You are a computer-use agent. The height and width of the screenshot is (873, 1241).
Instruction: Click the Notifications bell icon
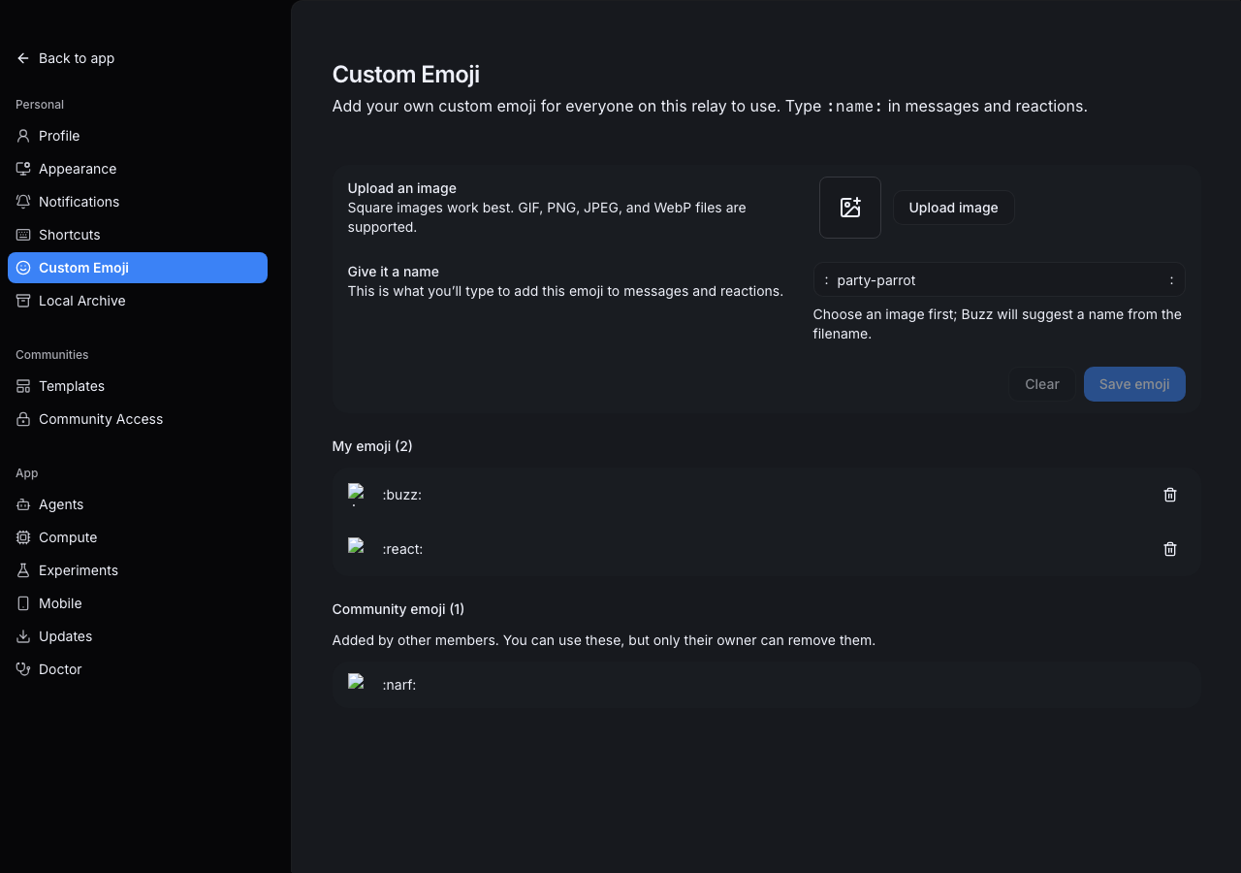click(x=23, y=202)
